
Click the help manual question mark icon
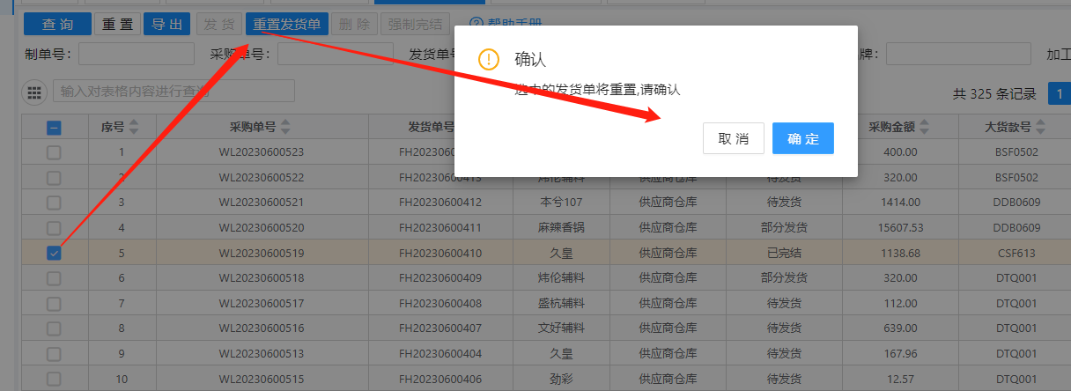(x=476, y=24)
